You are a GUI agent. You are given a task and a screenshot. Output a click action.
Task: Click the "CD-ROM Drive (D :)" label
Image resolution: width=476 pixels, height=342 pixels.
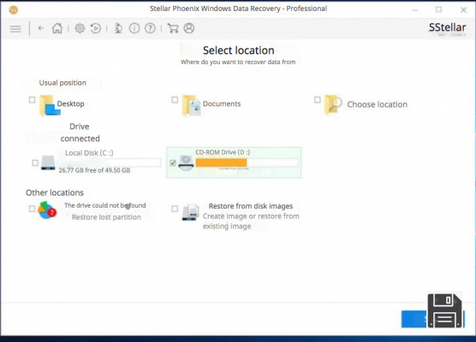(223, 152)
